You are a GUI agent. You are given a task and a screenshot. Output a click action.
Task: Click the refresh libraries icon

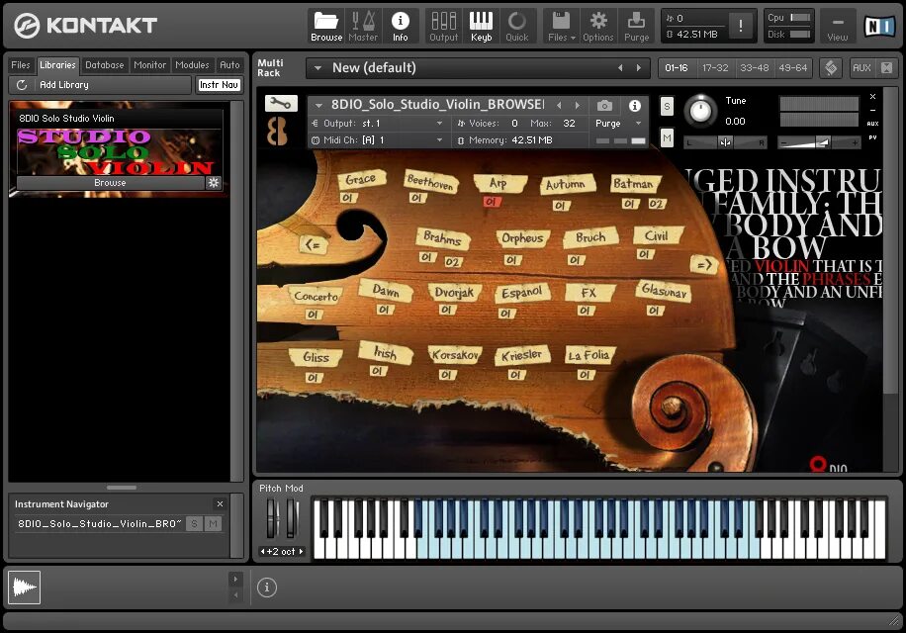tap(22, 85)
